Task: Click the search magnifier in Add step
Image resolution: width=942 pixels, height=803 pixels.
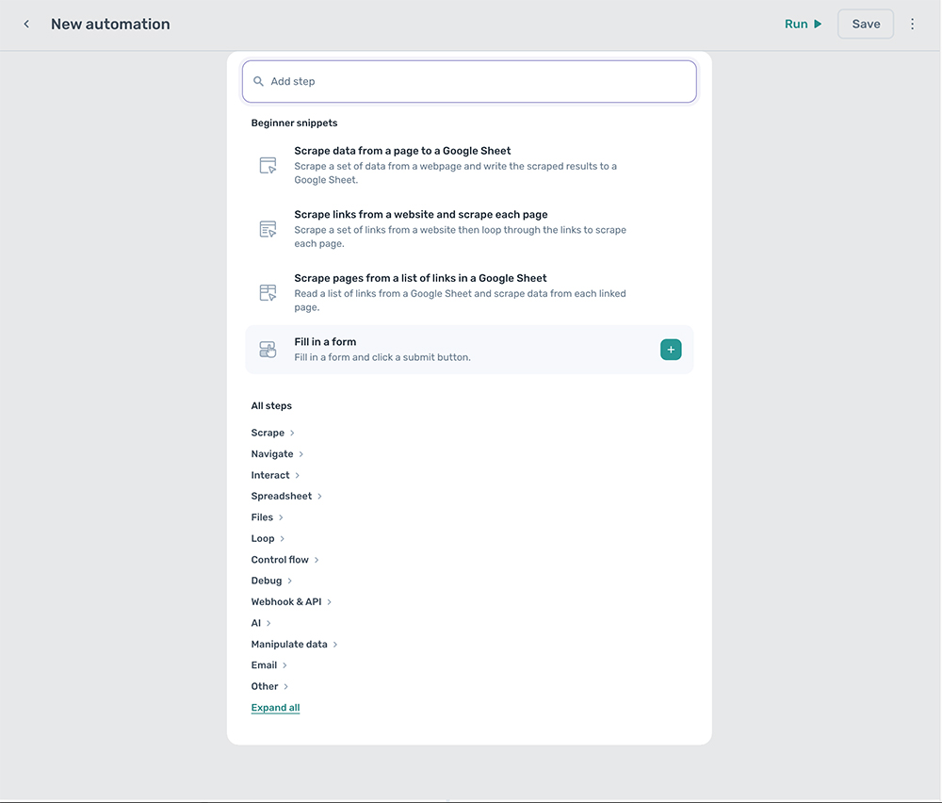Action: (258, 81)
